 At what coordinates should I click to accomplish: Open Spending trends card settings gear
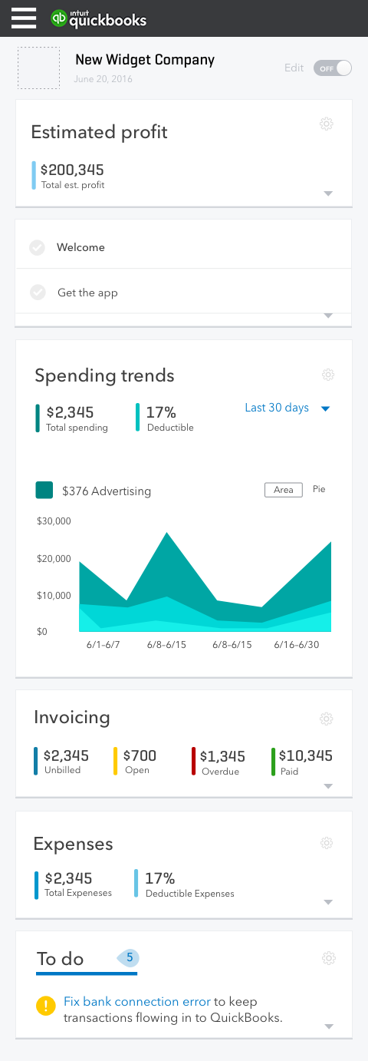click(x=328, y=375)
